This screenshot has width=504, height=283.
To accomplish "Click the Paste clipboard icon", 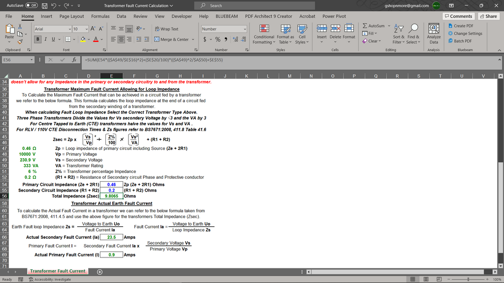I will 10,29.
